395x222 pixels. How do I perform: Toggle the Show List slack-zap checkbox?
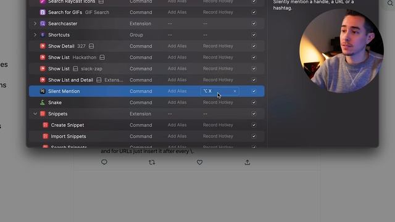point(254,68)
